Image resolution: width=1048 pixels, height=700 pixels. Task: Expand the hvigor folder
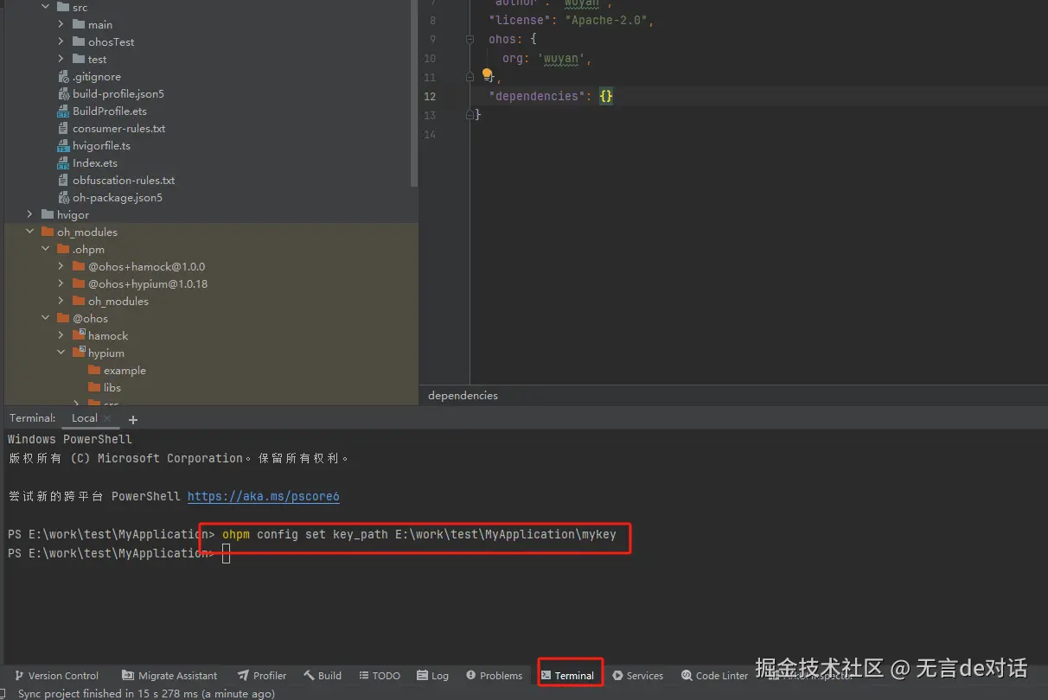click(x=29, y=214)
